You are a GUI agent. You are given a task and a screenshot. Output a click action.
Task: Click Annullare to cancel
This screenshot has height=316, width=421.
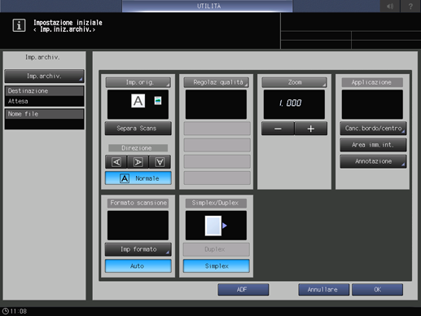323,290
